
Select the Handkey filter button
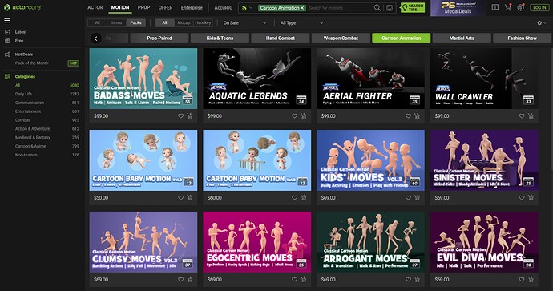(x=203, y=23)
